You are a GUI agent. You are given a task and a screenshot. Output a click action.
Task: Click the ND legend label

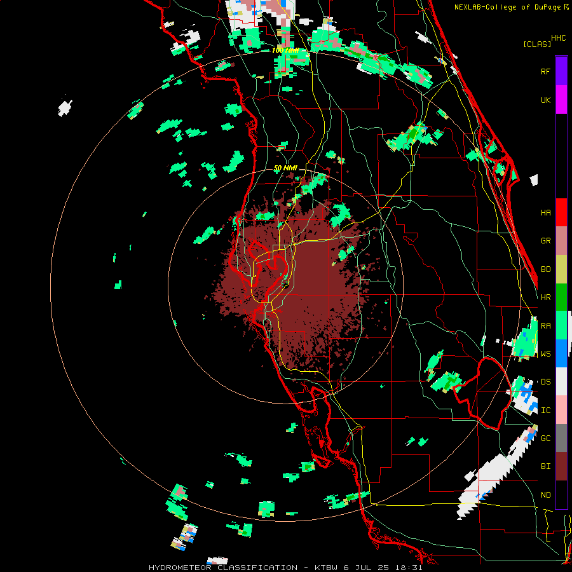pyautogui.click(x=545, y=495)
